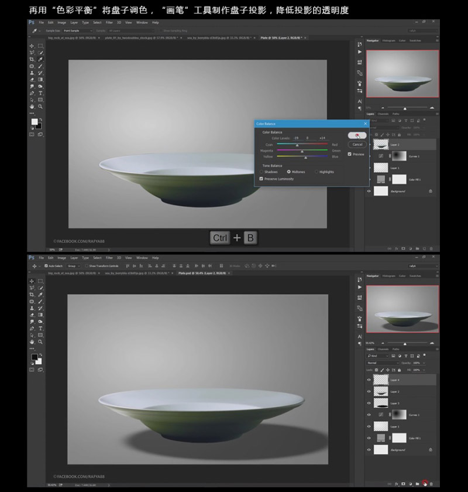Toggle Preserve Luminosity checkbox
Viewport: 468px width, 492px height.
coord(261,179)
